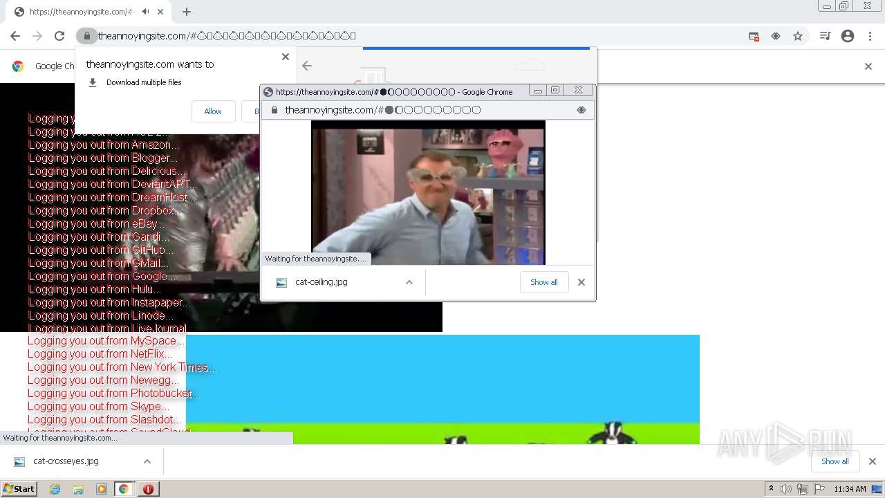
Task: Bookmark this page with the star icon
Action: pos(798,36)
